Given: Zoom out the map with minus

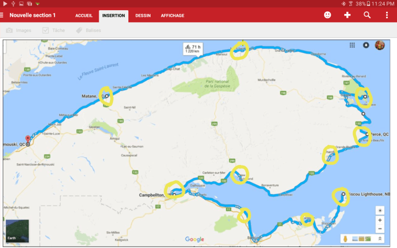Looking at the screenshot, I should click(380, 229).
